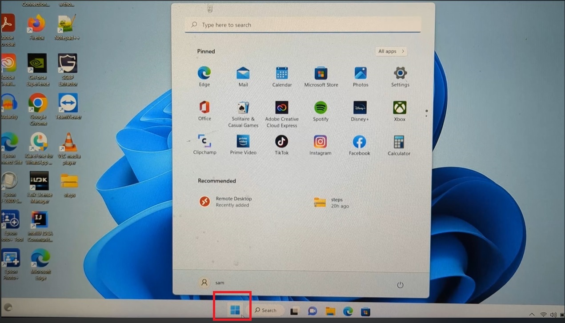The width and height of the screenshot is (565, 323).
Task: Launch the TikTok pinned app
Action: click(x=281, y=145)
